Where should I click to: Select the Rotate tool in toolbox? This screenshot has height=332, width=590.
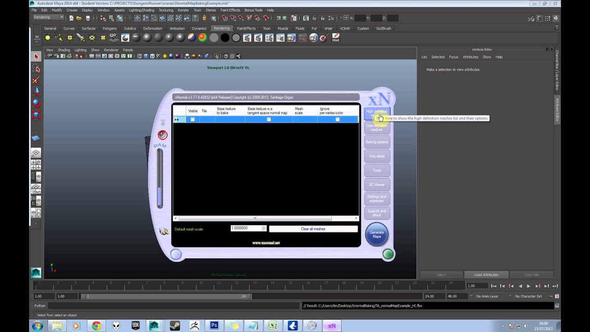[x=36, y=103]
